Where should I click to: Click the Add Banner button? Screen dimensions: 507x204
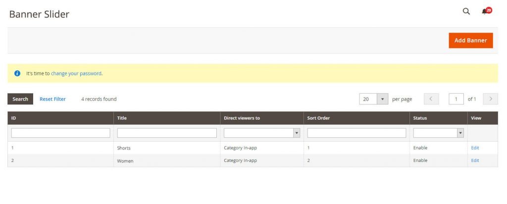pos(470,41)
